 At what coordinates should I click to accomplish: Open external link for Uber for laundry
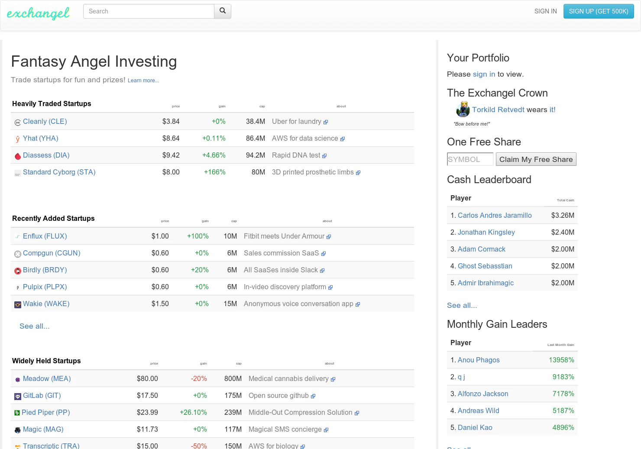[326, 123]
